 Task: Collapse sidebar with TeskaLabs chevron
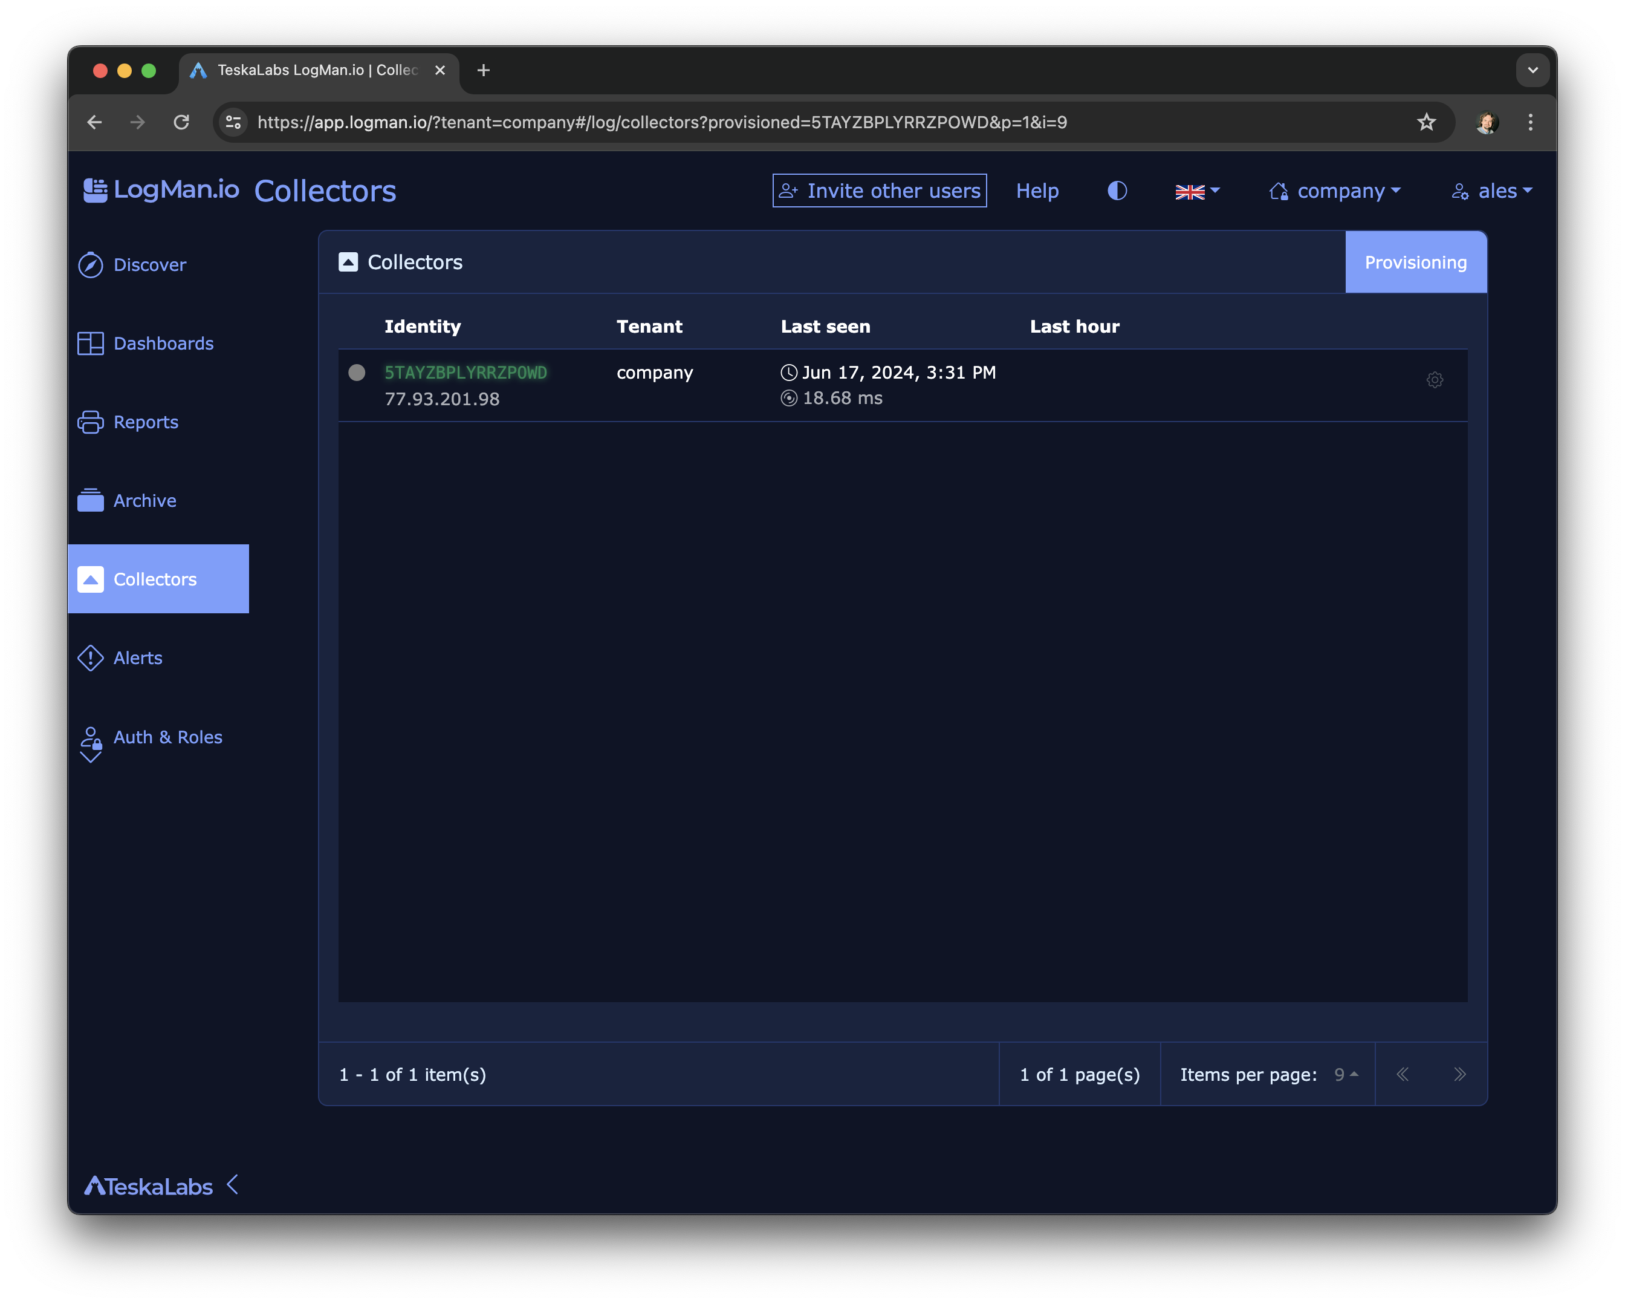[233, 1185]
